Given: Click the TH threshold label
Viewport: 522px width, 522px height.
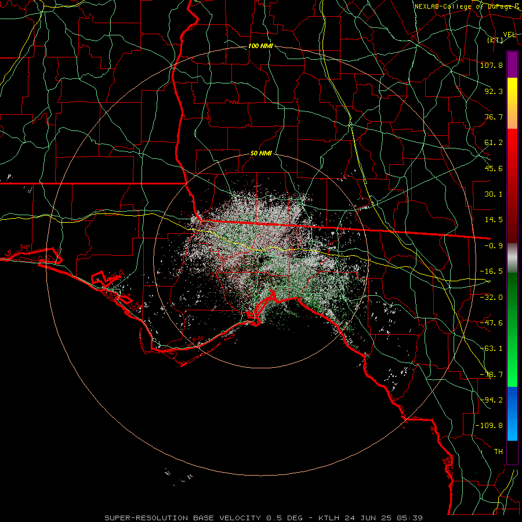Looking at the screenshot, I should [498, 452].
